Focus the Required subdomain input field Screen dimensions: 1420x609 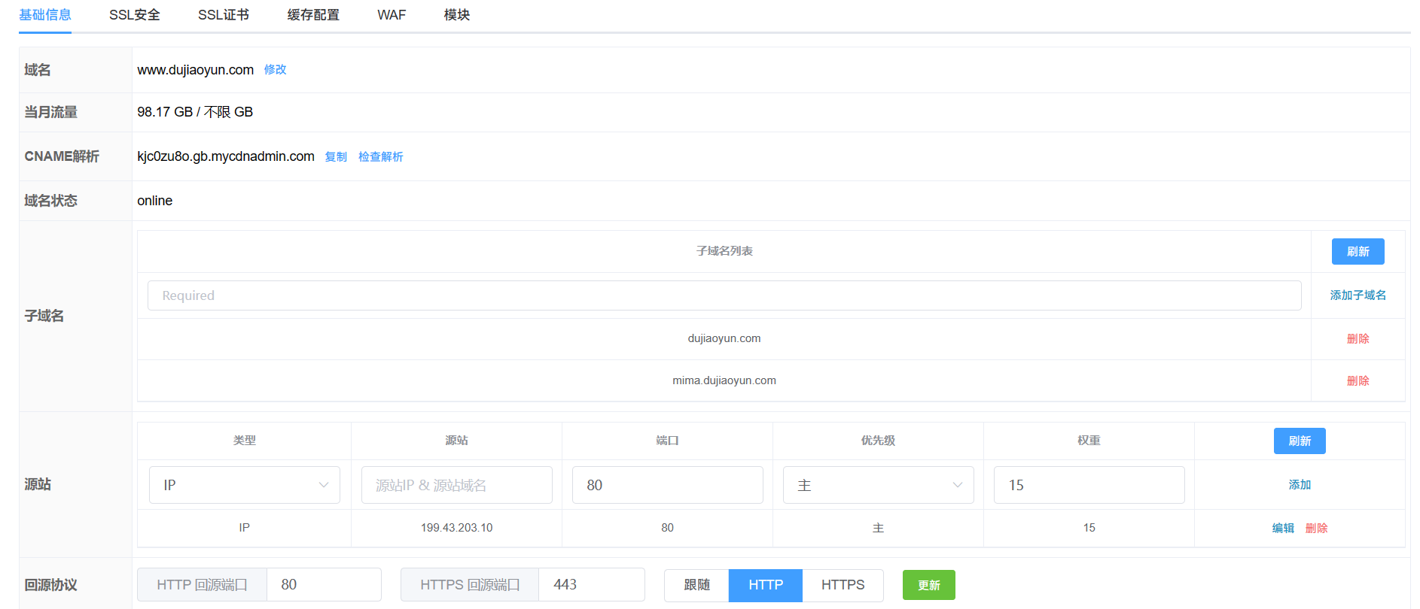click(x=724, y=295)
